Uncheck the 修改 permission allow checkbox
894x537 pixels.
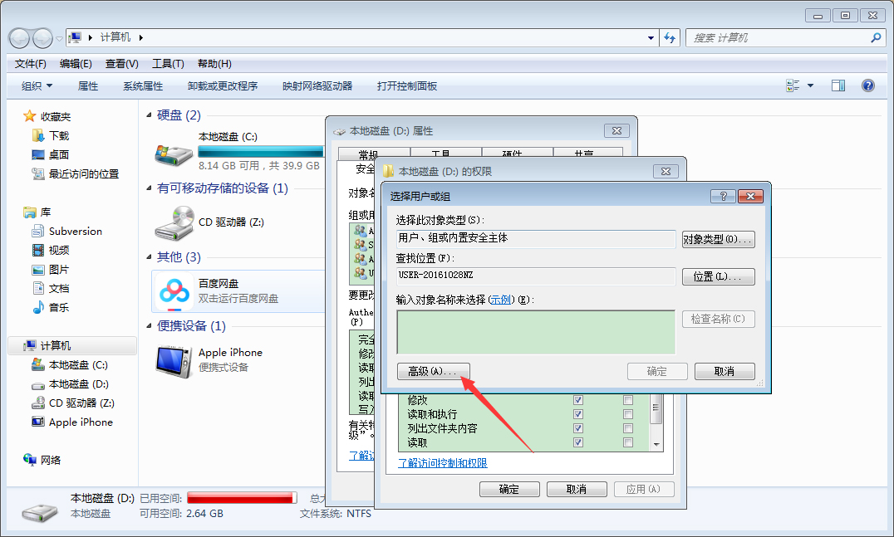coord(577,399)
